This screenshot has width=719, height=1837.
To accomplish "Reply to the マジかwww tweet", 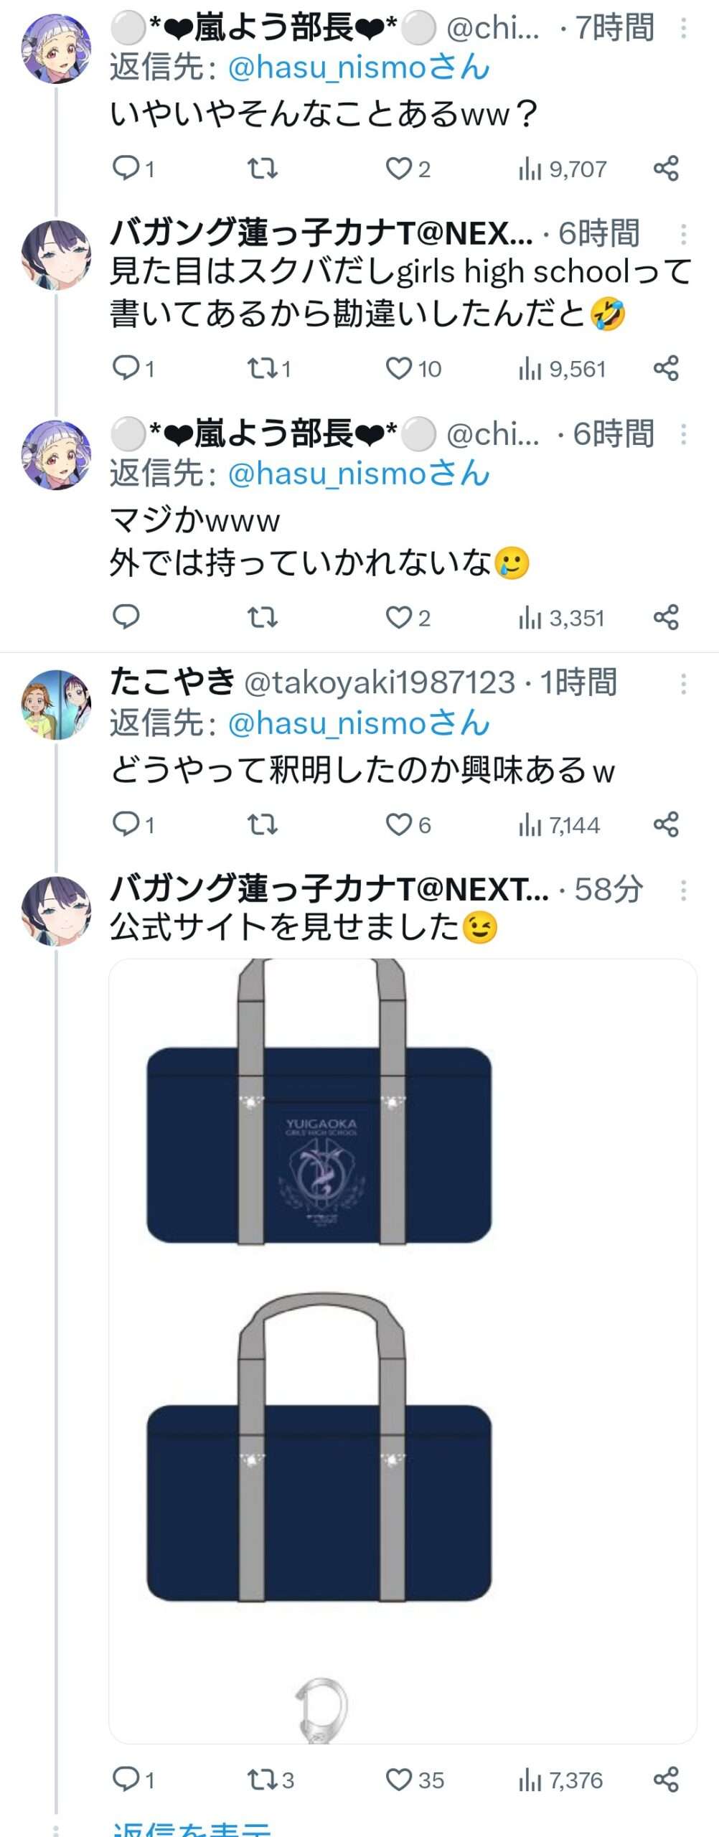I will (126, 617).
